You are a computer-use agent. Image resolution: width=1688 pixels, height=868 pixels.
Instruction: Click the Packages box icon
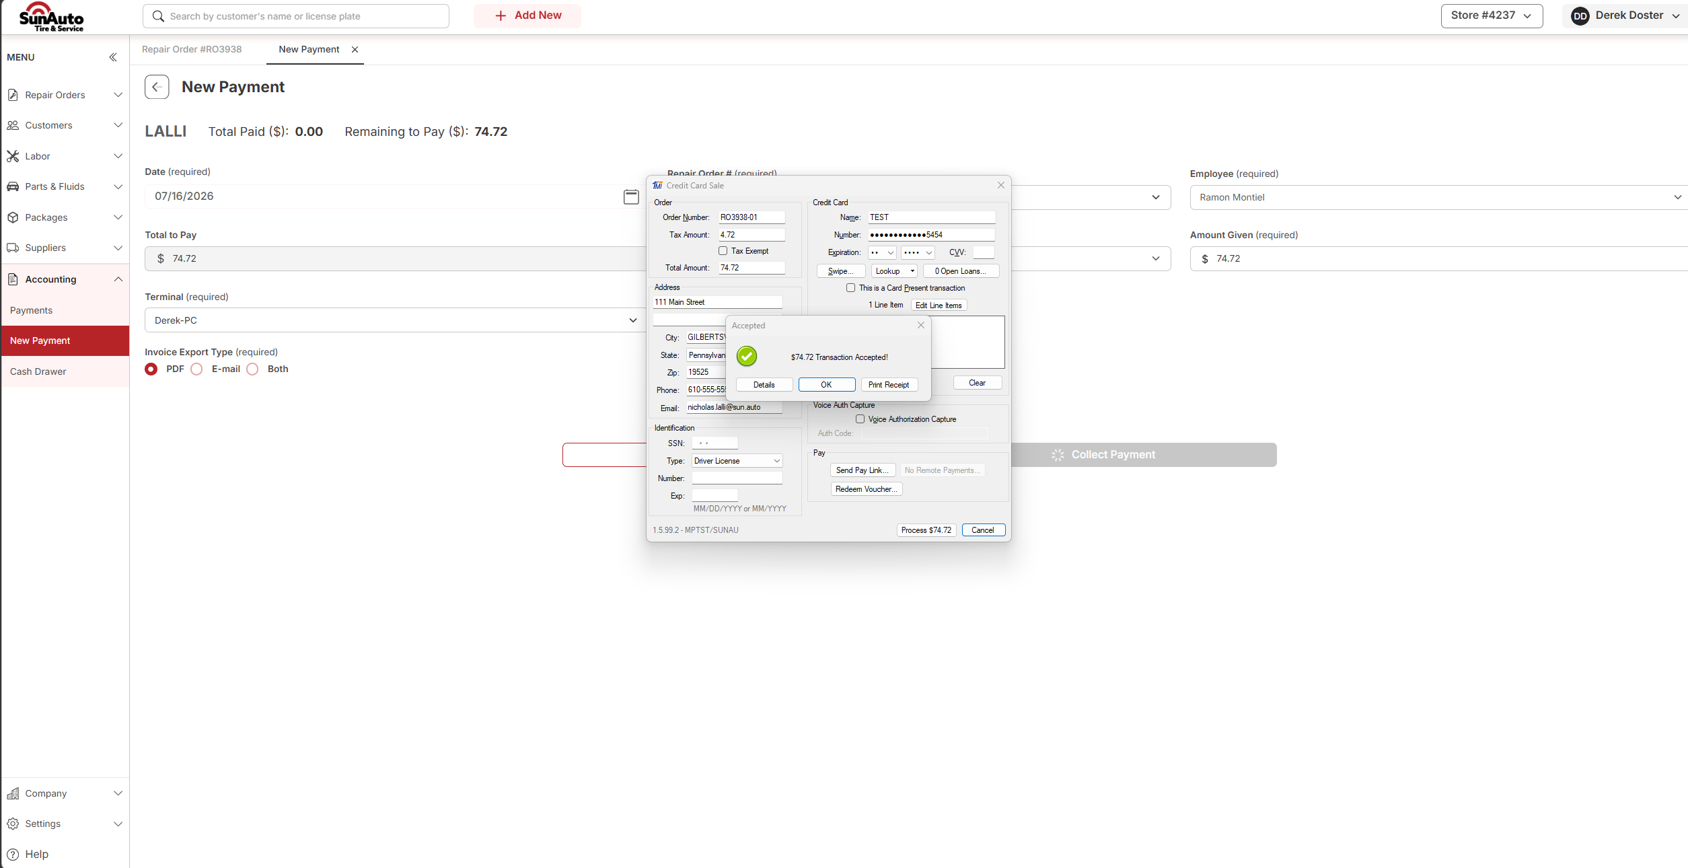pos(13,217)
